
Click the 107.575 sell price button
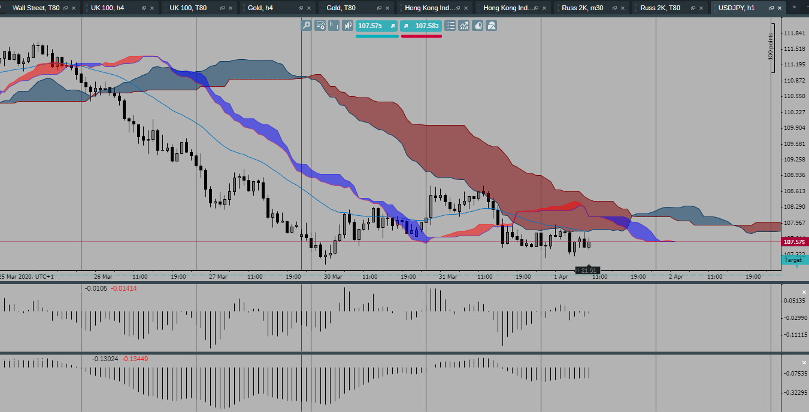tap(377, 26)
